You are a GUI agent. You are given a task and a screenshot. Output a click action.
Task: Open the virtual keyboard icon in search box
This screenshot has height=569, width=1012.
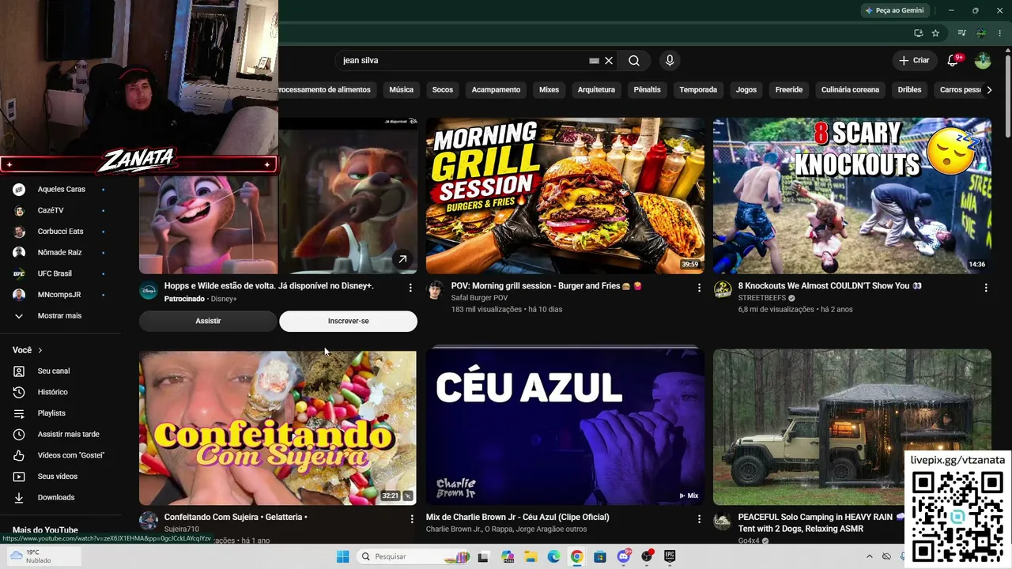click(595, 61)
